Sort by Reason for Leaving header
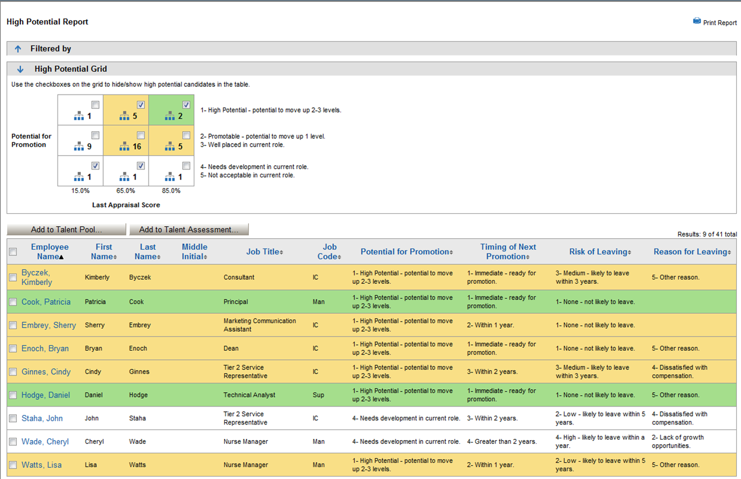The height and width of the screenshot is (479, 741). point(692,252)
